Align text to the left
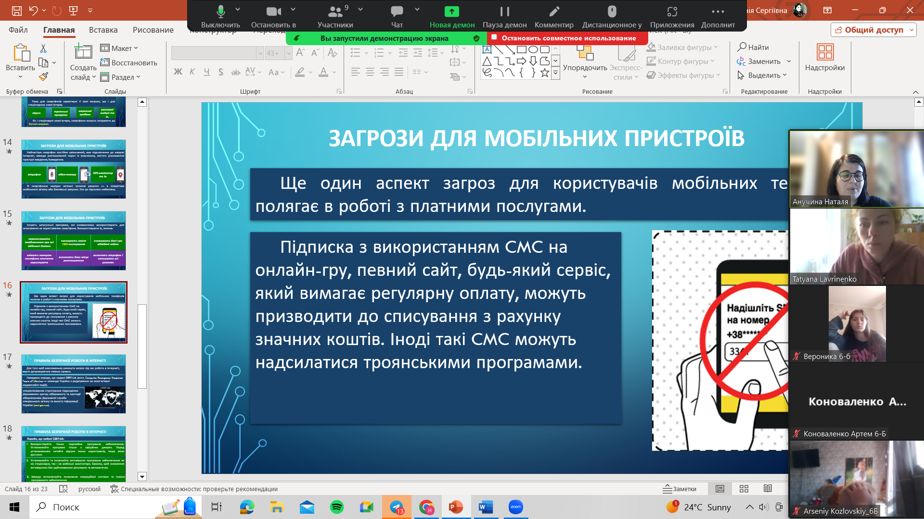This screenshot has width=924, height=519. [x=356, y=72]
